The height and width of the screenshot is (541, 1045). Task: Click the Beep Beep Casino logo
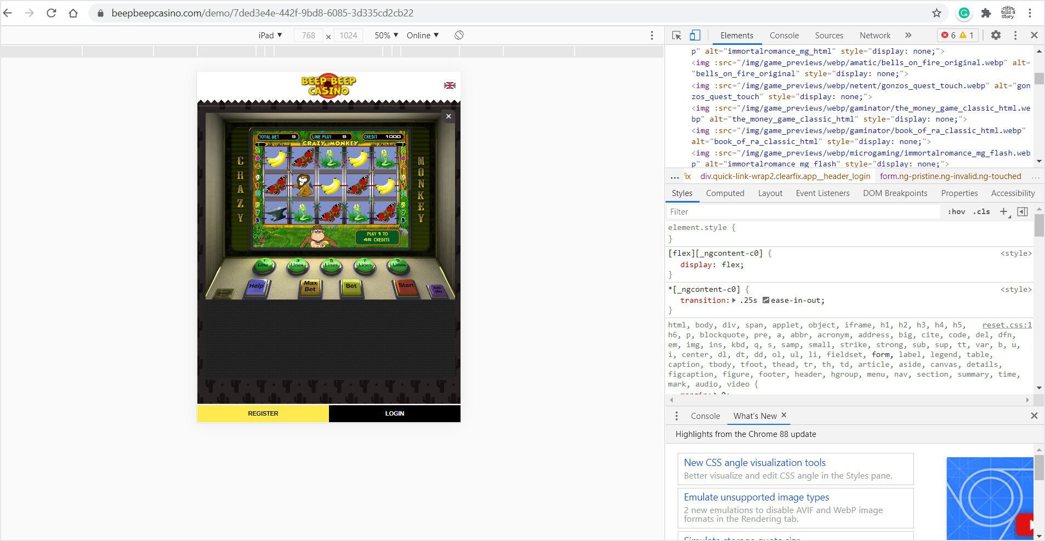pos(328,85)
